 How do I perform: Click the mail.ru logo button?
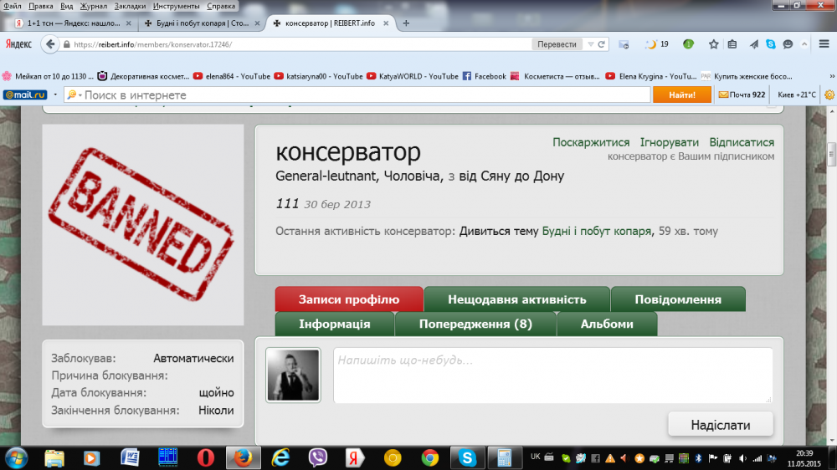tap(25, 95)
